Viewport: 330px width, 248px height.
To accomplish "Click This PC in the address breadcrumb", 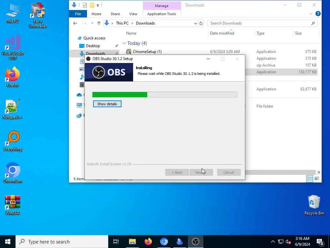I will pos(122,23).
